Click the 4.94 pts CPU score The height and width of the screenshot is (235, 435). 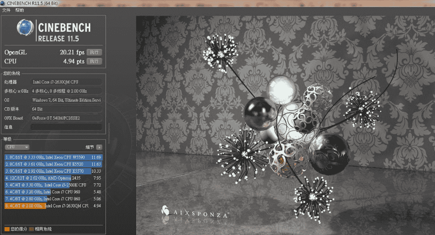[74, 61]
